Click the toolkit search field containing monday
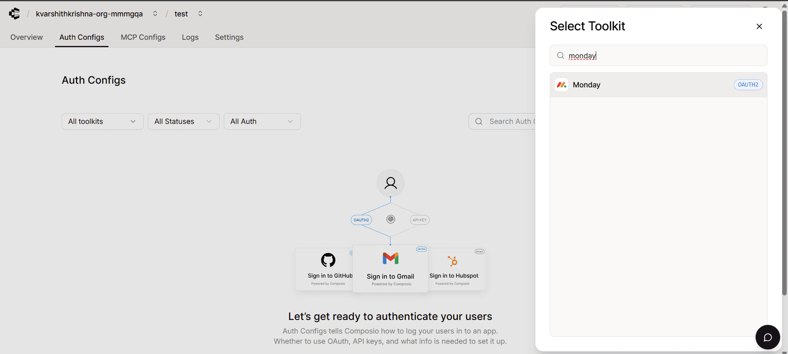The image size is (788, 354). click(x=659, y=55)
